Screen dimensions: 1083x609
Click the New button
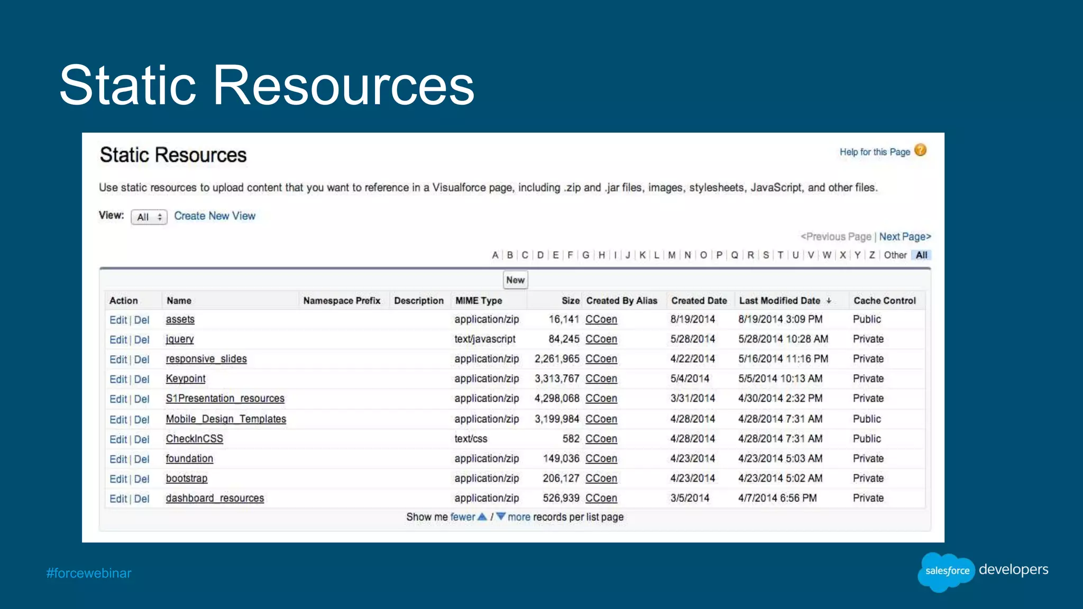(x=515, y=280)
